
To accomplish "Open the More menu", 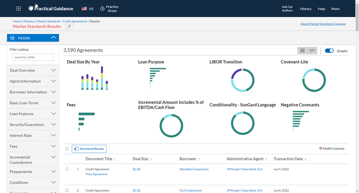I will click(335, 9).
